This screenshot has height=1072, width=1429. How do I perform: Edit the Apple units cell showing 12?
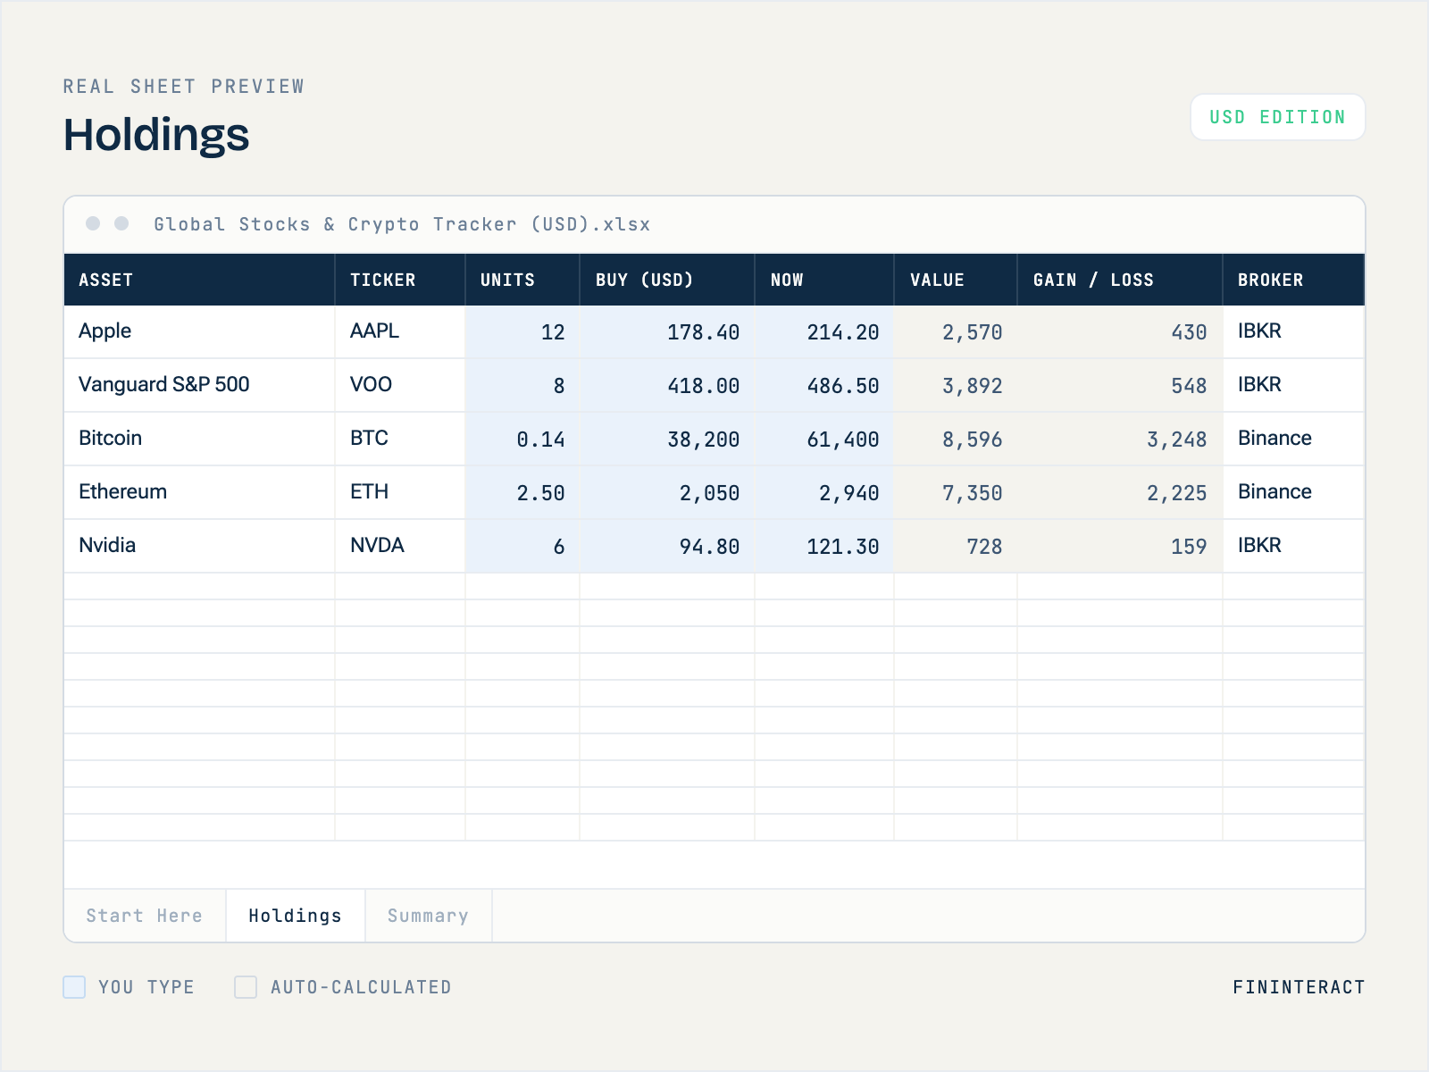click(x=522, y=331)
